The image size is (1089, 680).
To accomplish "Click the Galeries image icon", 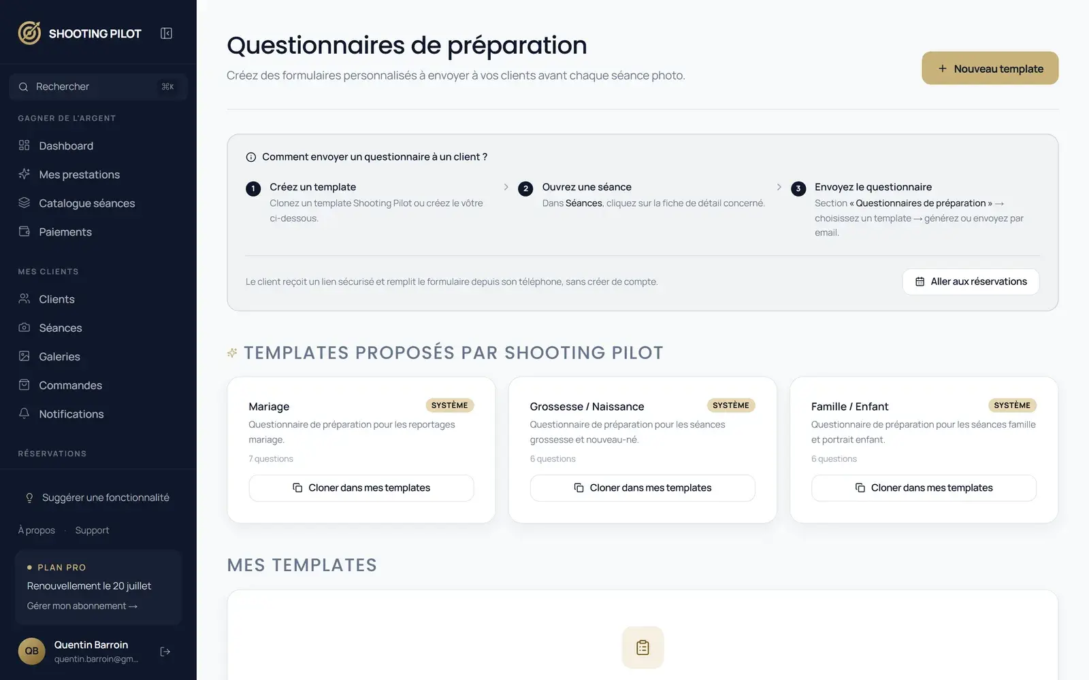I will [x=25, y=356].
